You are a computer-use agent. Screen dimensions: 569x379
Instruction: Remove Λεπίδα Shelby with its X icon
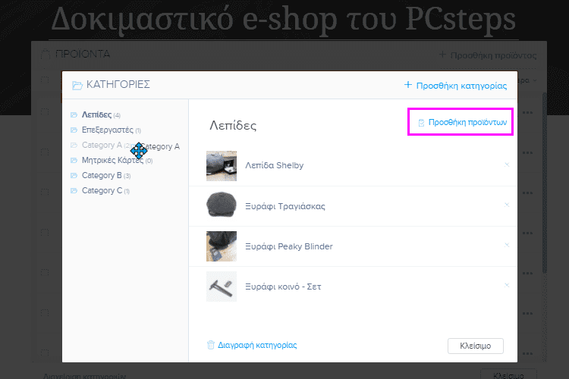tap(507, 165)
